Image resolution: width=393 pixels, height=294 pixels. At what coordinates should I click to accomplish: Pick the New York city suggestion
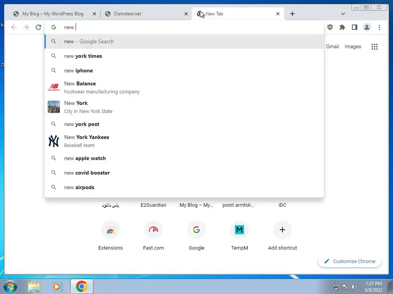tap(184, 107)
